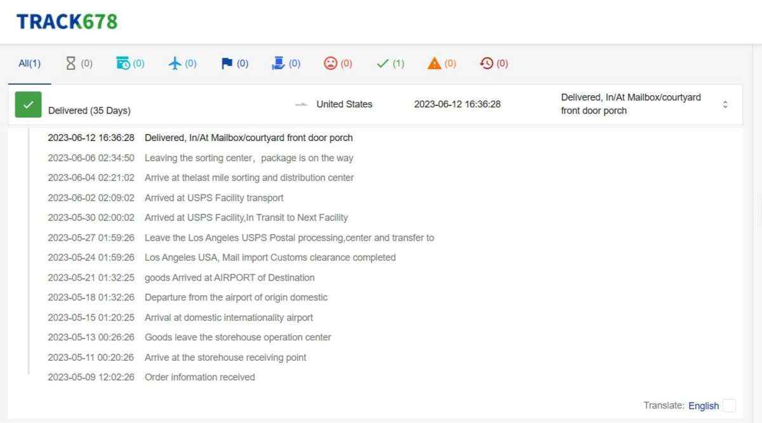Filter by package clock status icon

click(123, 64)
